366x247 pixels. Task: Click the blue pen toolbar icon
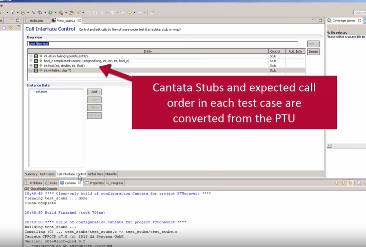(x=33, y=13)
